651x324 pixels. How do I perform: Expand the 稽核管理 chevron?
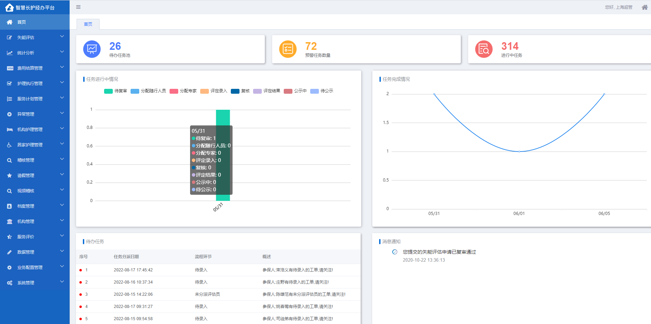[x=62, y=159]
